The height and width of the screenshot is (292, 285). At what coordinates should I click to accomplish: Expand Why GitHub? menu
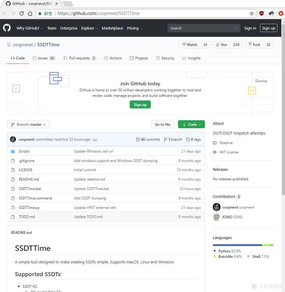click(x=30, y=28)
